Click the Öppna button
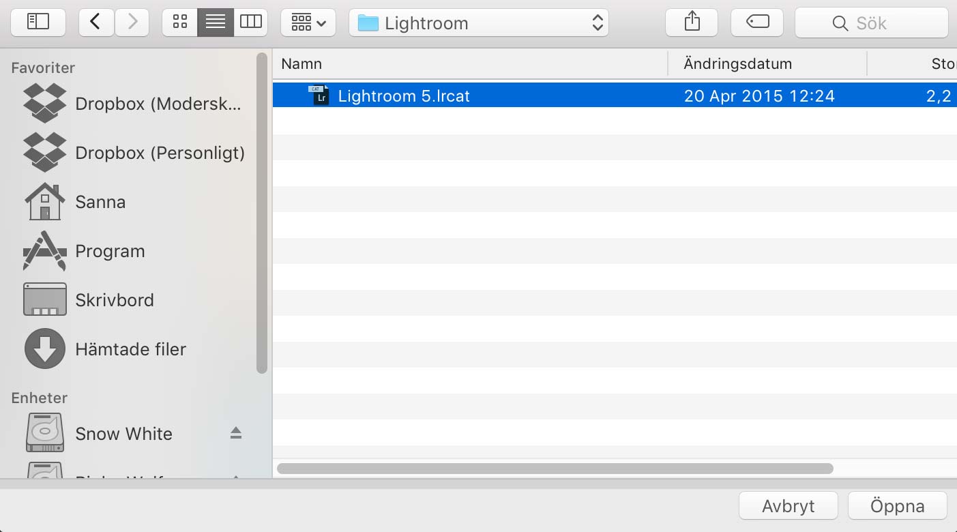This screenshot has height=532, width=957. [x=898, y=506]
